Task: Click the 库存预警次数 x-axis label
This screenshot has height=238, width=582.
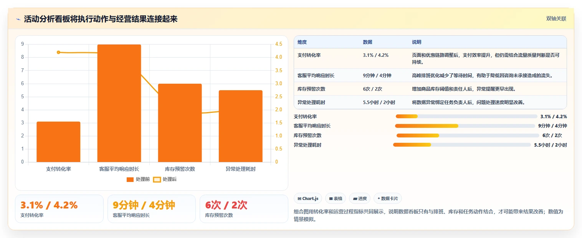Action: click(180, 169)
